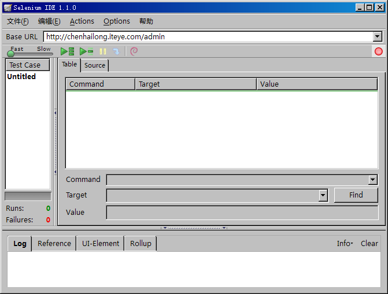This screenshot has width=388, height=294.
Task: Play the entire test suite
Action: tap(67, 51)
